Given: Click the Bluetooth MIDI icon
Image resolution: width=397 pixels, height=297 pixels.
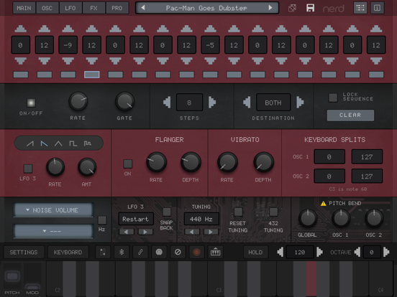Looking at the screenshot, I should 122,252.
